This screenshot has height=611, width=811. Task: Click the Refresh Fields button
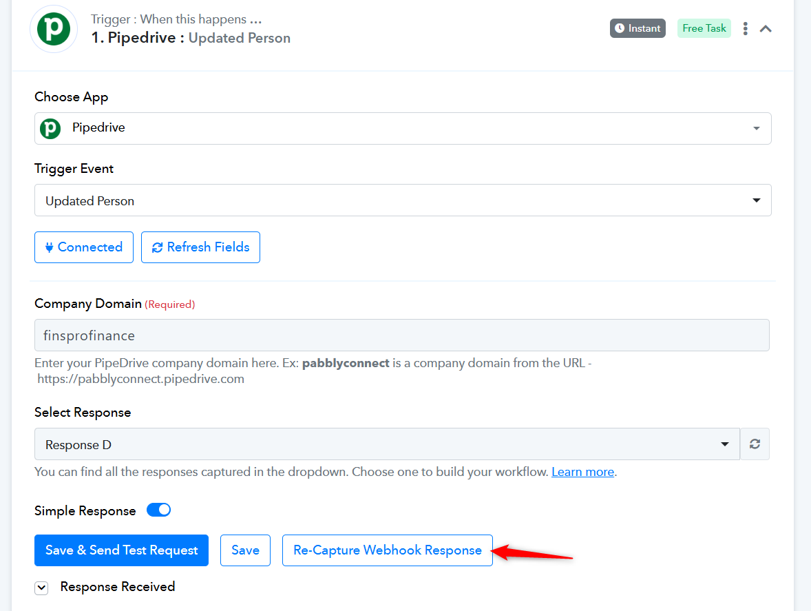(200, 247)
